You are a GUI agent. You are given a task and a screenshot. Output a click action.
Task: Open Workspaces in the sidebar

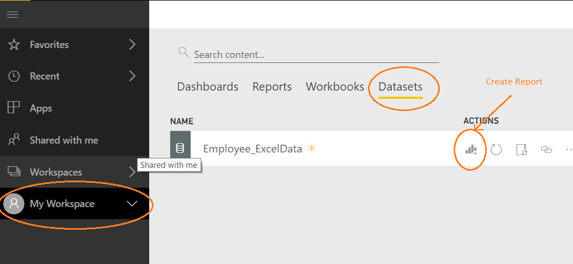coord(74,172)
